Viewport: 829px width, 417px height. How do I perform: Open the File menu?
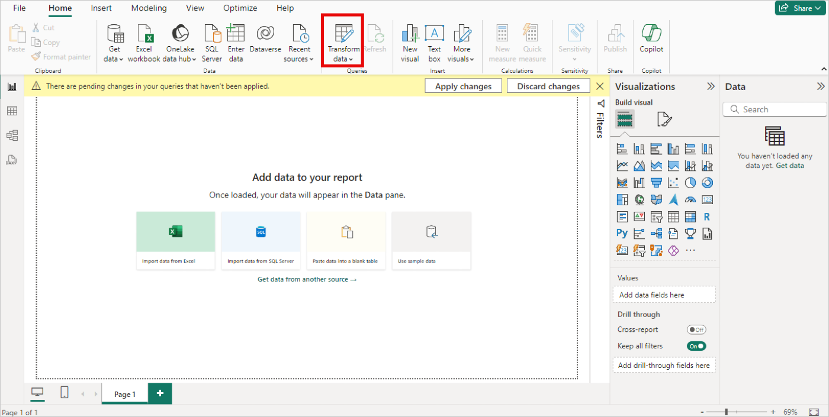click(x=20, y=8)
